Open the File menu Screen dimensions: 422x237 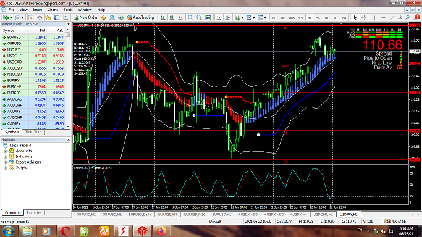coord(11,10)
